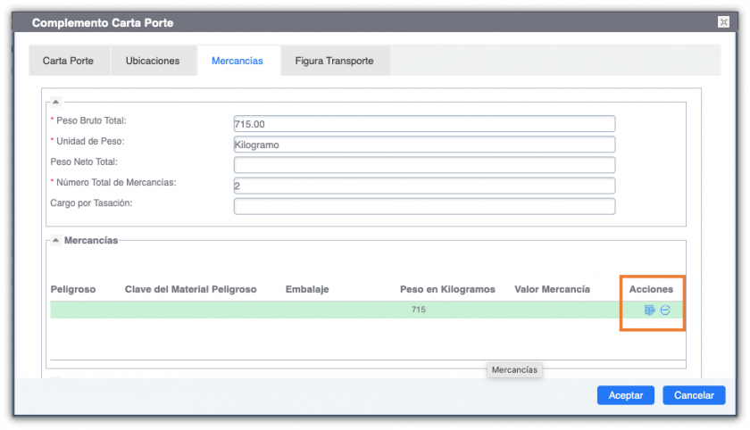Click the Unidad de Peso field
Image resolution: width=750 pixels, height=430 pixels.
(424, 145)
